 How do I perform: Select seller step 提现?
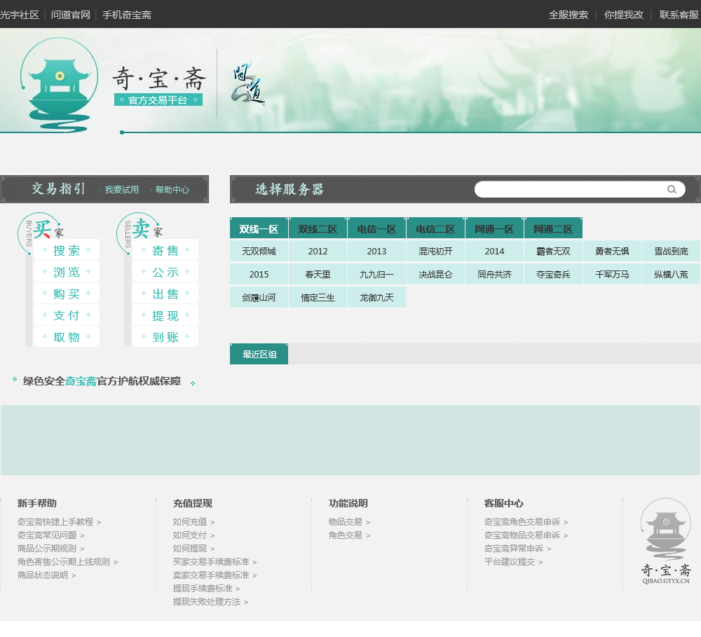tap(165, 315)
